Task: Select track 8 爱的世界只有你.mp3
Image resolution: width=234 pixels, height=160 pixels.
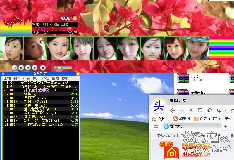Action: (x=41, y=109)
